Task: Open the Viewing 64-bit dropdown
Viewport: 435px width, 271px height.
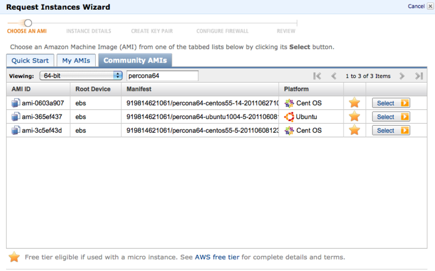Action: pyautogui.click(x=80, y=76)
